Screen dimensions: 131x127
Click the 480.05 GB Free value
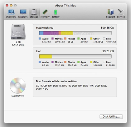click(x=111, y=42)
